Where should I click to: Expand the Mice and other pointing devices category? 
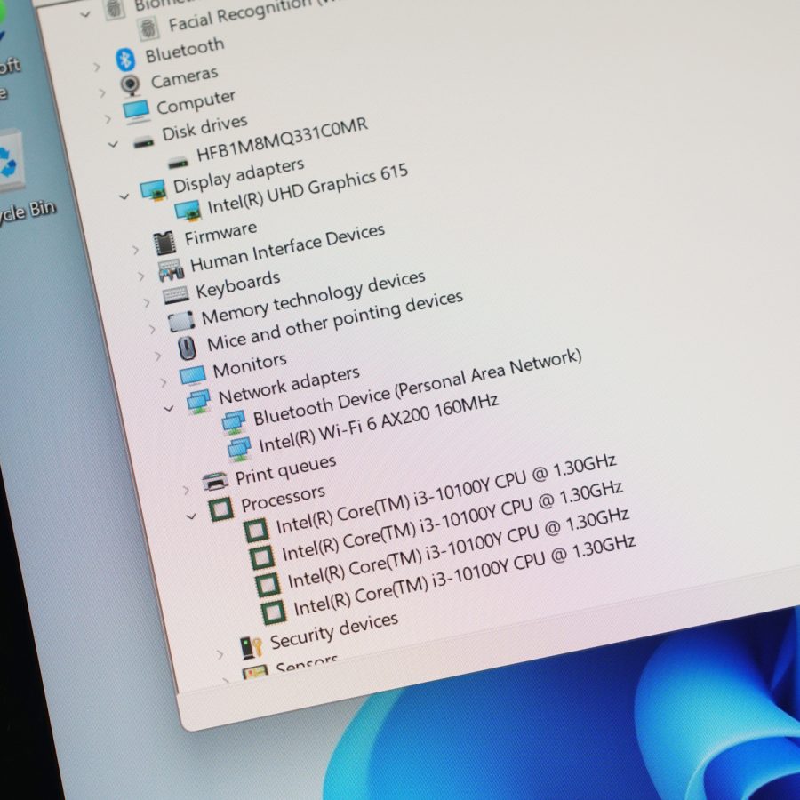pos(157,356)
